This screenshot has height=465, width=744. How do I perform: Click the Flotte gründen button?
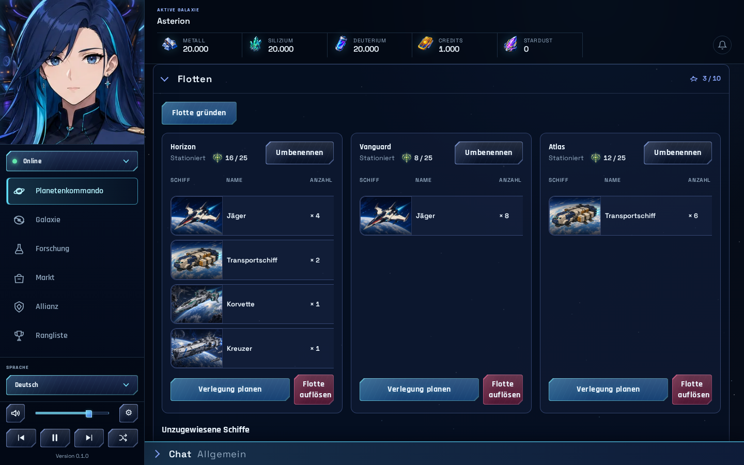199,113
